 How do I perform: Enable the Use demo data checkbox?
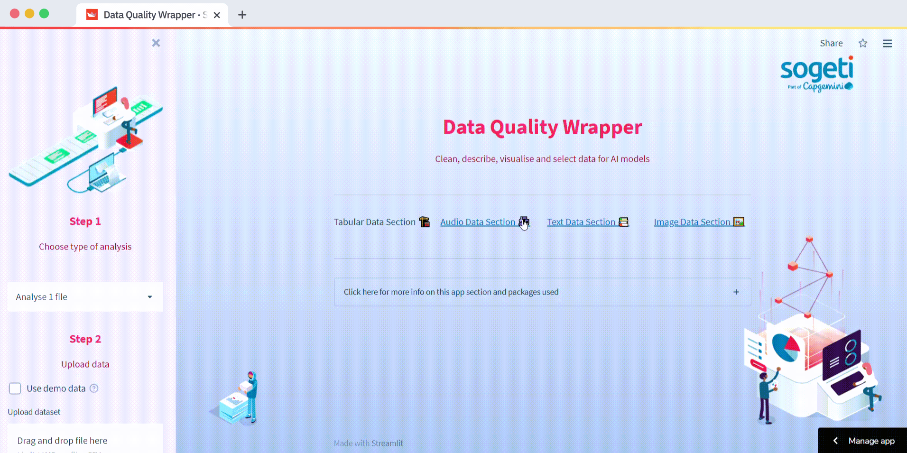[15, 388]
